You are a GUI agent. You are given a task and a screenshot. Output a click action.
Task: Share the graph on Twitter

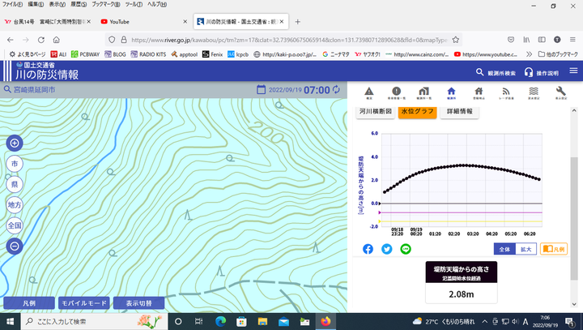[387, 249]
